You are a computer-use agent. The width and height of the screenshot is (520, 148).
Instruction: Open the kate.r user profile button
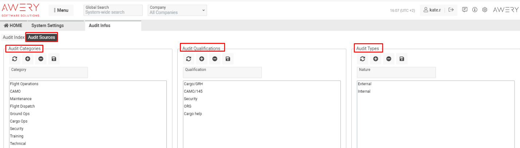point(432,10)
